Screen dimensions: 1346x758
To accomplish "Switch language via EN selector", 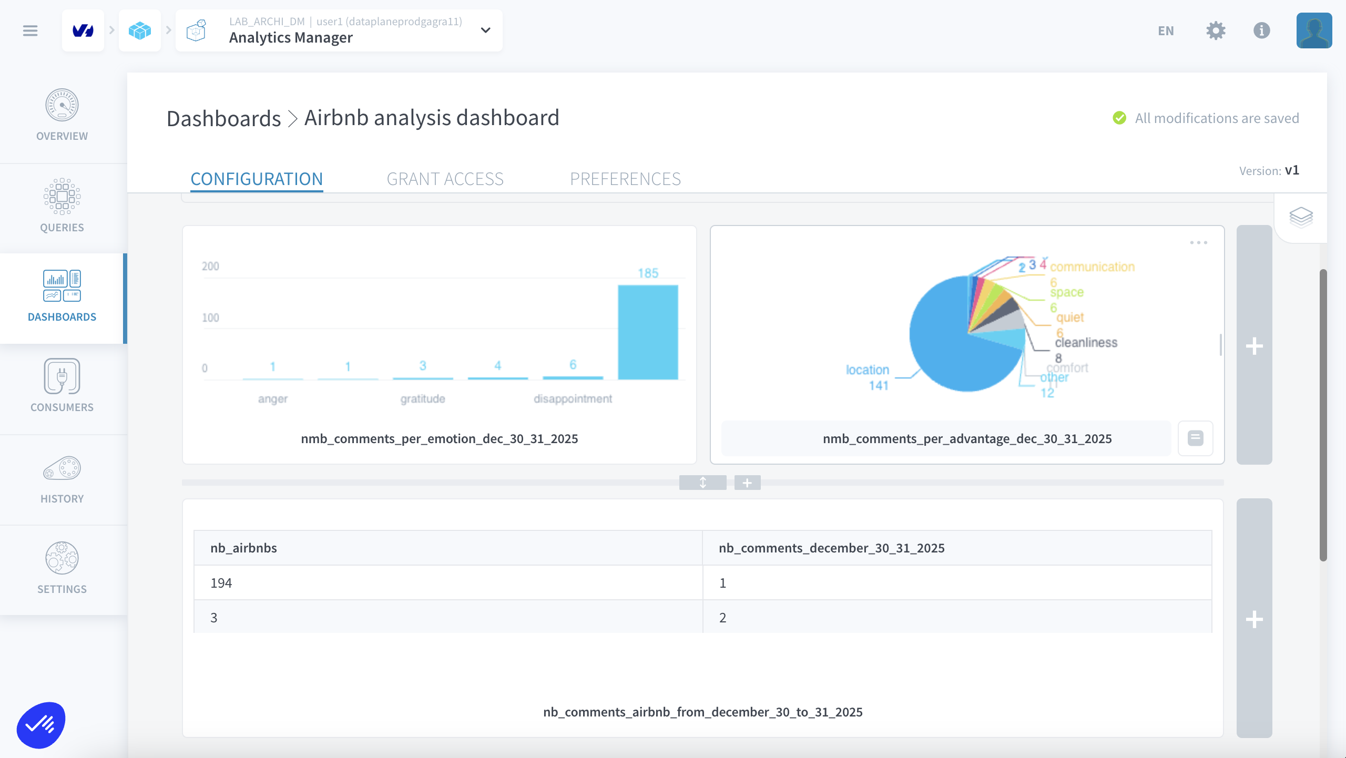I will click(x=1166, y=30).
